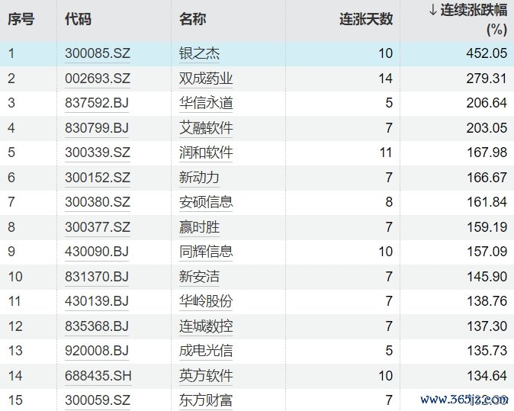
Task: Open stock name 银之杰
Action: click(199, 53)
